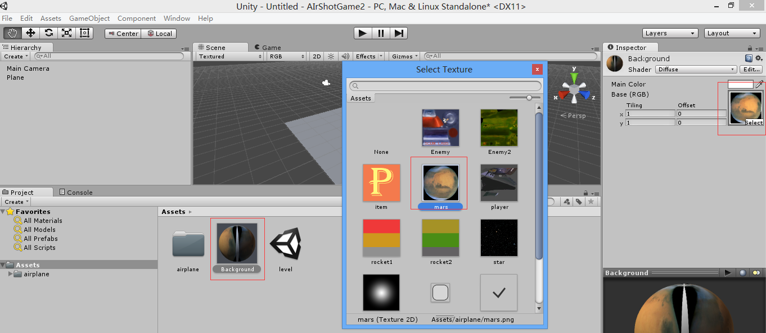Screen dimensions: 766x333
Task: Open the Textured draw mode dropdown
Action: [x=230, y=56]
